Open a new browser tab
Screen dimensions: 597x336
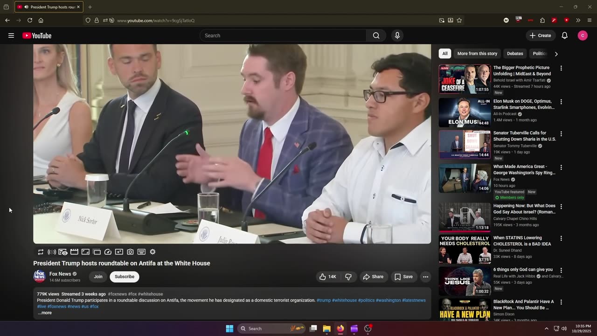pos(90,7)
